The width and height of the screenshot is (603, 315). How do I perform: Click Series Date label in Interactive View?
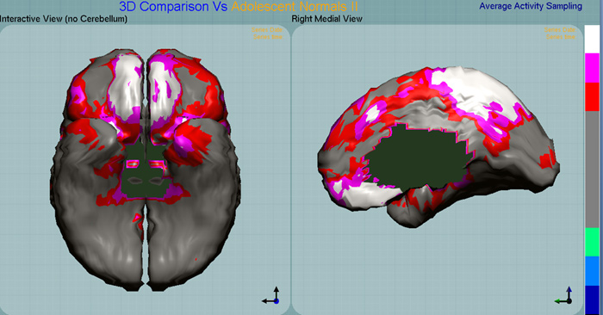(x=267, y=30)
